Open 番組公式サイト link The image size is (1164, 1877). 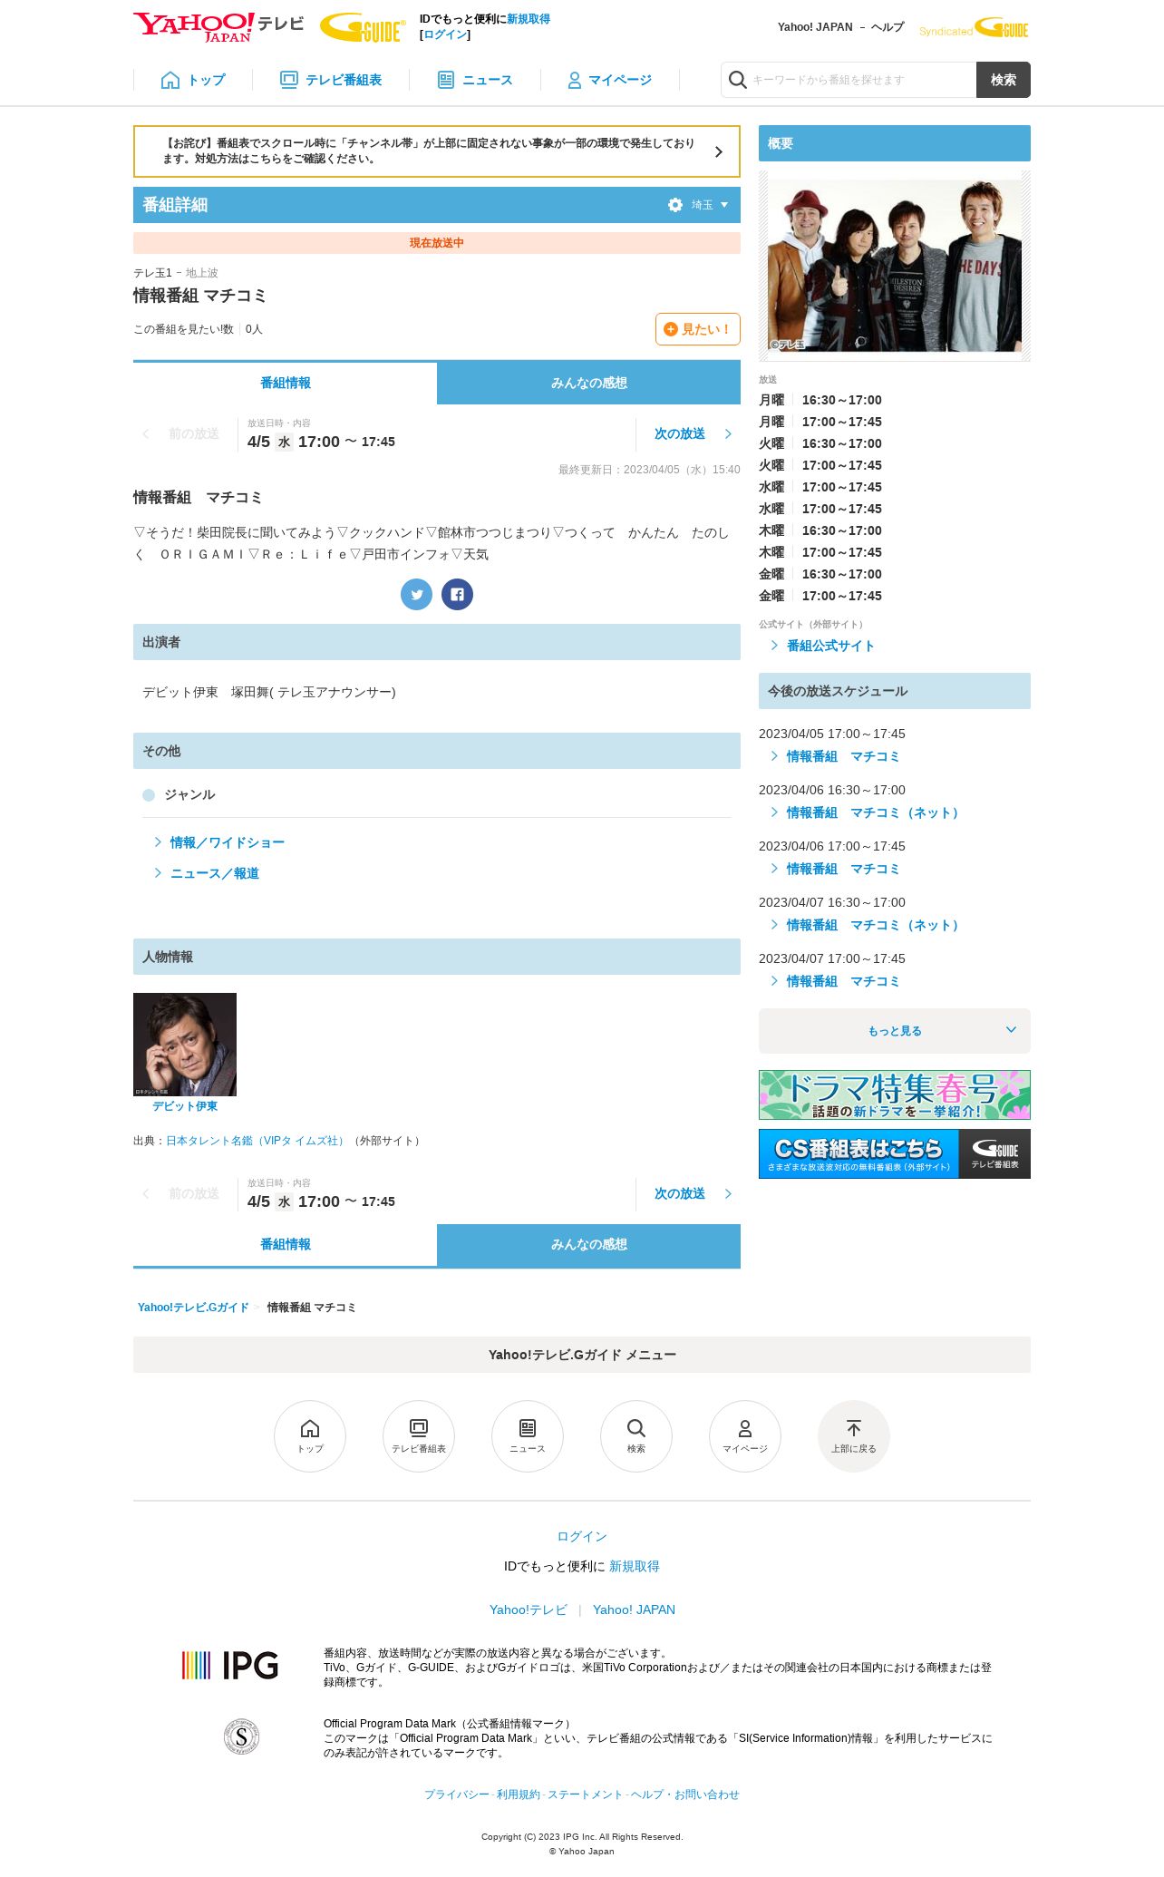point(829,646)
